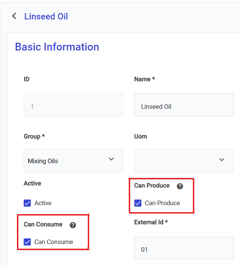Click the Linseed Oil page title
240x267 pixels.
tap(46, 17)
